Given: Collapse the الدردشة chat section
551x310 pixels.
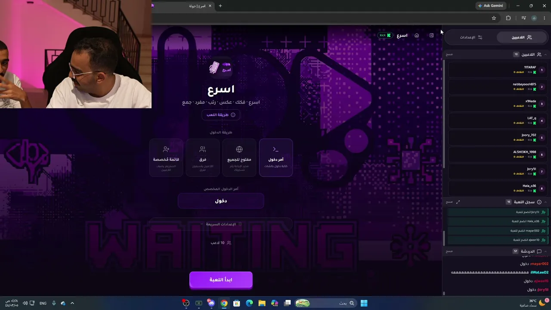Looking at the screenshot, I should coord(545,251).
